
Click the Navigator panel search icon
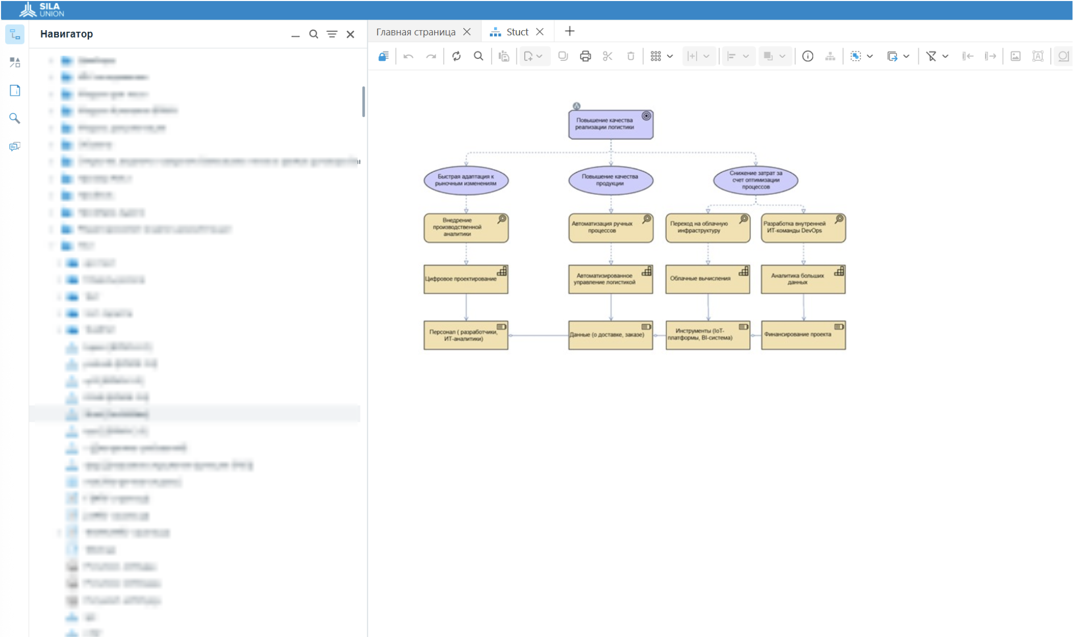314,34
